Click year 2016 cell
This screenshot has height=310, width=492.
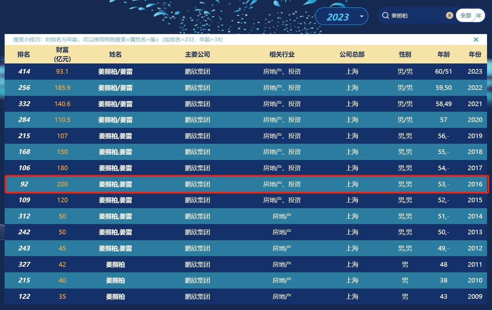pyautogui.click(x=475, y=184)
